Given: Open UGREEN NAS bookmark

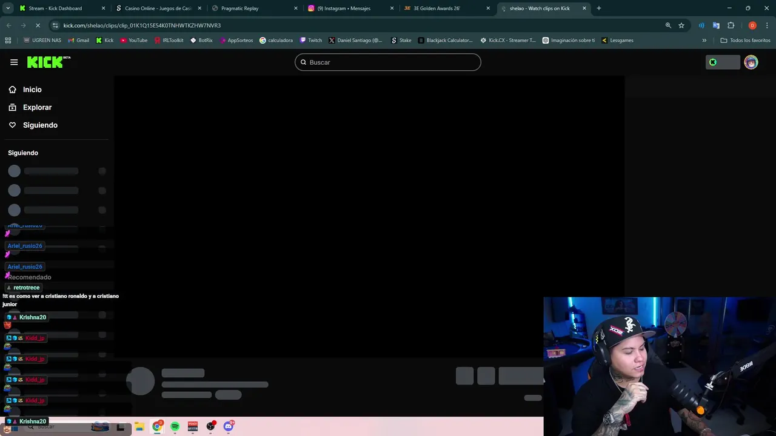Looking at the screenshot, I should tap(42, 41).
